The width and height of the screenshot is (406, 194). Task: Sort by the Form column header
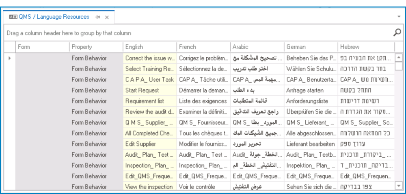42,47
